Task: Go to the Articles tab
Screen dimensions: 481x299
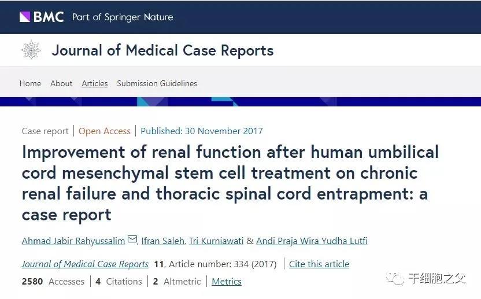Action: [95, 83]
